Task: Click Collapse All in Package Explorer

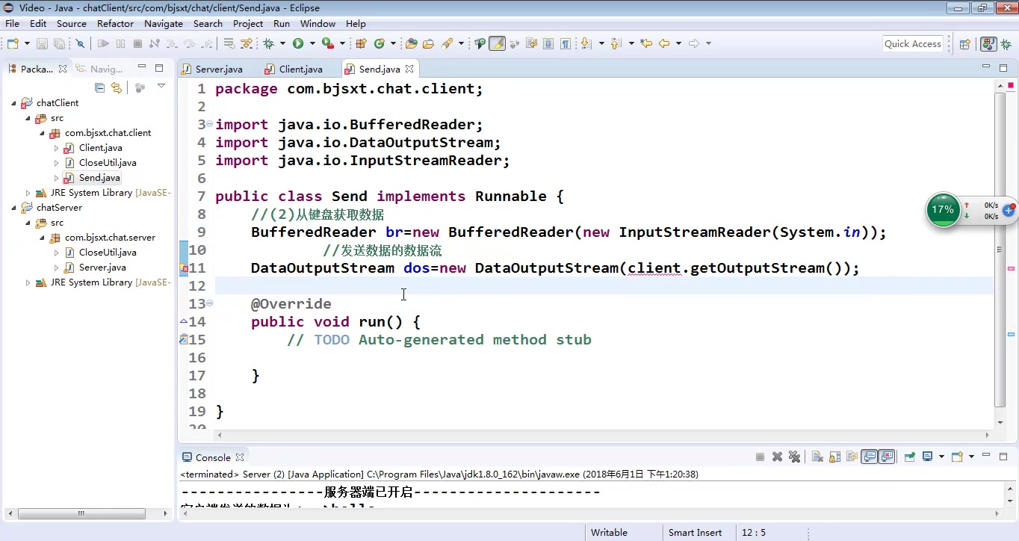Action: tap(99, 87)
